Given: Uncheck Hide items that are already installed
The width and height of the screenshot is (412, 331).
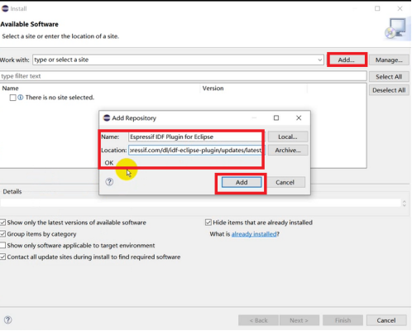Looking at the screenshot, I should pyautogui.click(x=208, y=223).
